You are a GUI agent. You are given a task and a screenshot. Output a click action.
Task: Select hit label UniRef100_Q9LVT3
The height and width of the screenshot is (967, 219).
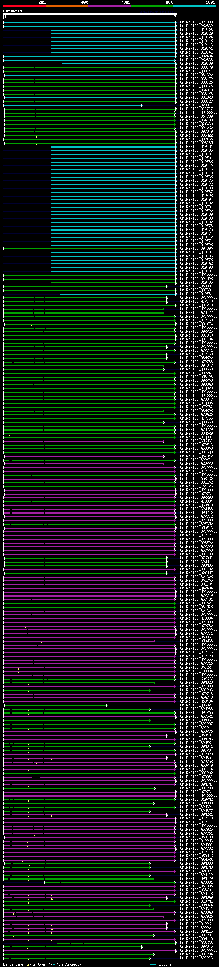click(x=196, y=305)
